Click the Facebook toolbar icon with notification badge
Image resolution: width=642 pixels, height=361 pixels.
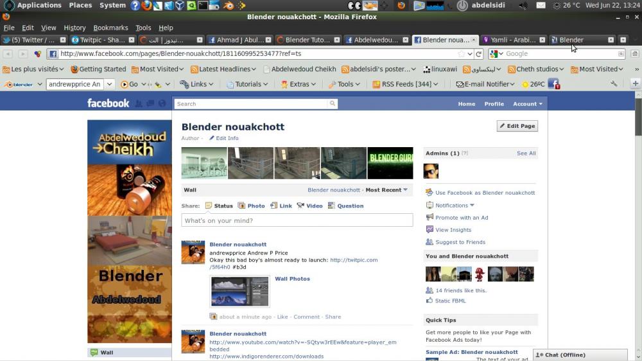click(553, 84)
